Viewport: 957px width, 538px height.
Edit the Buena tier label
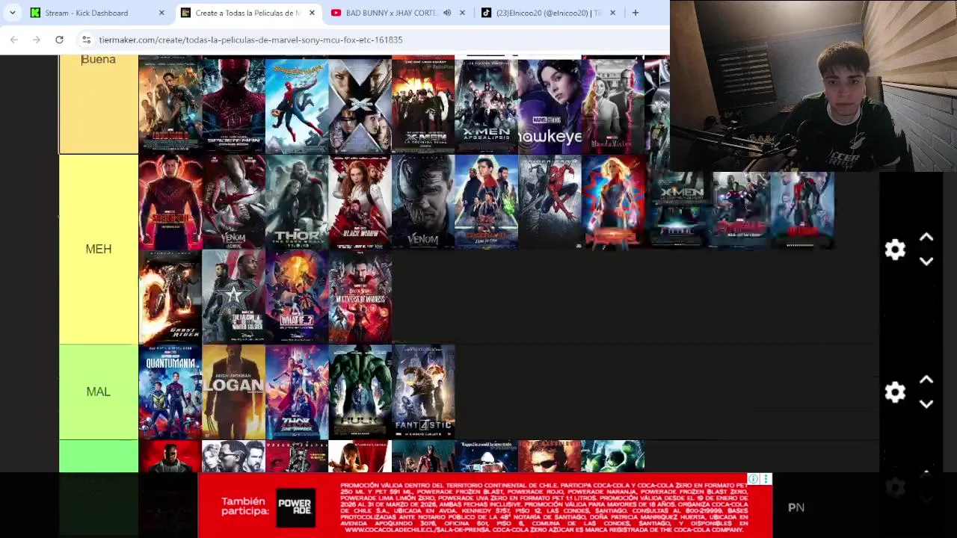(98, 59)
